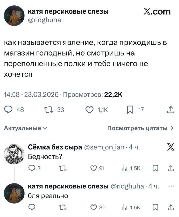The image size is (179, 217).
Task: Like the бля реально reply
Action: (93, 207)
